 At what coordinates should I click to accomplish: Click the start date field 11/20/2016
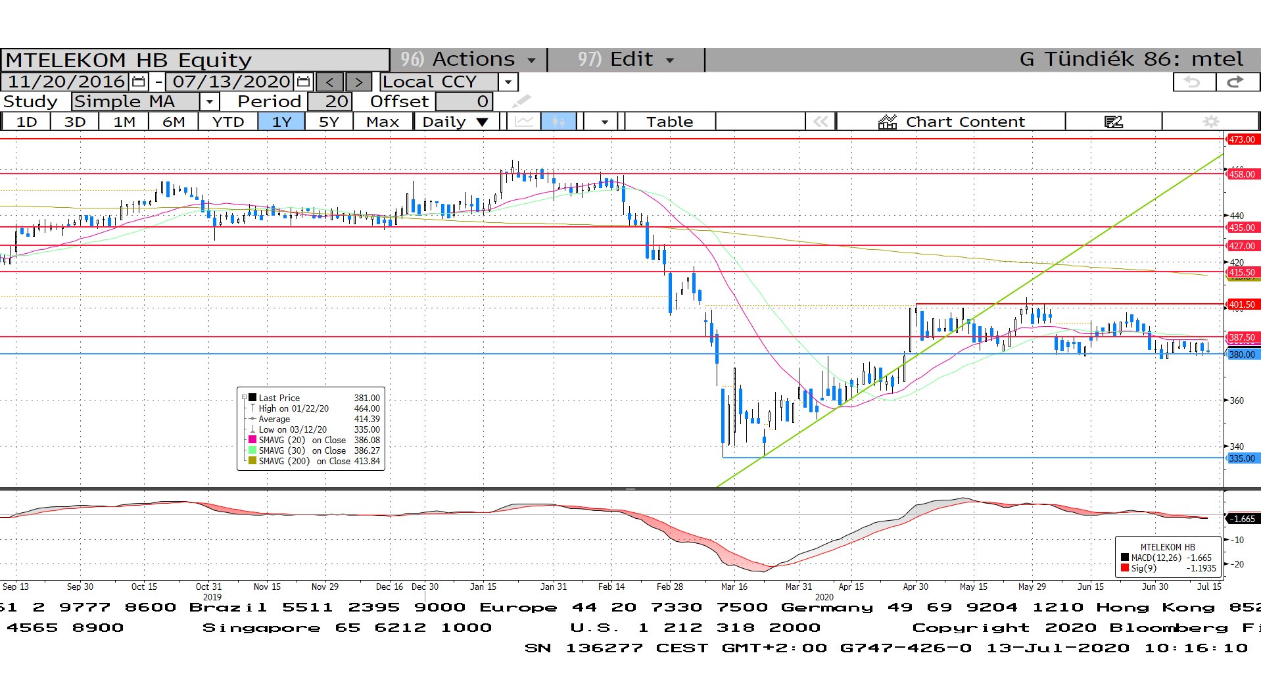click(x=66, y=82)
